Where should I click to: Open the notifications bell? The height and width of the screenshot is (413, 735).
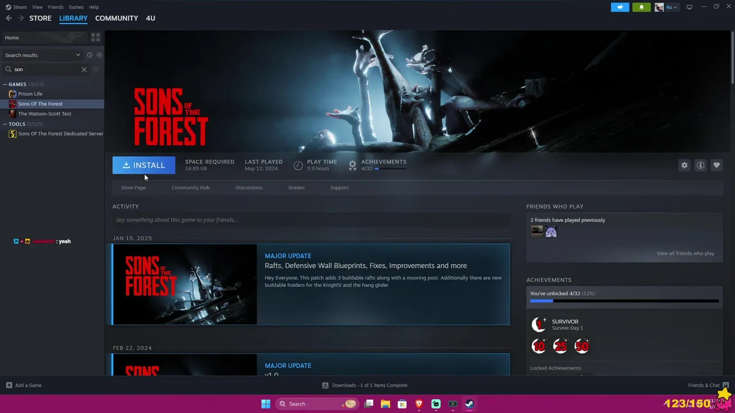coord(641,7)
